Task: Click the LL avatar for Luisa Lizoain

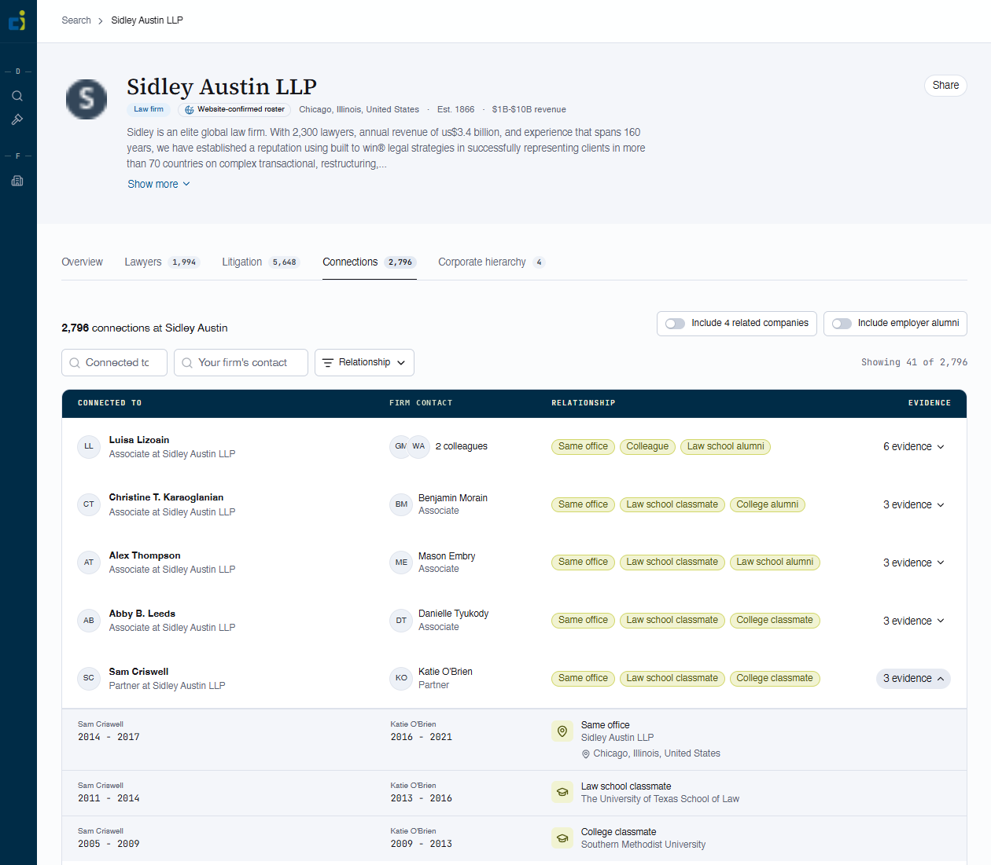Action: click(x=89, y=446)
